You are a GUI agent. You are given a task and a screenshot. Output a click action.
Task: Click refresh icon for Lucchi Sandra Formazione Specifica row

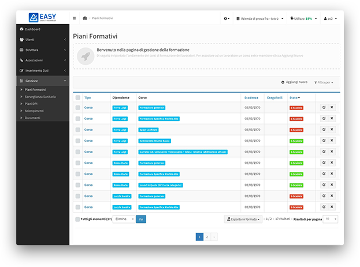[324, 207]
